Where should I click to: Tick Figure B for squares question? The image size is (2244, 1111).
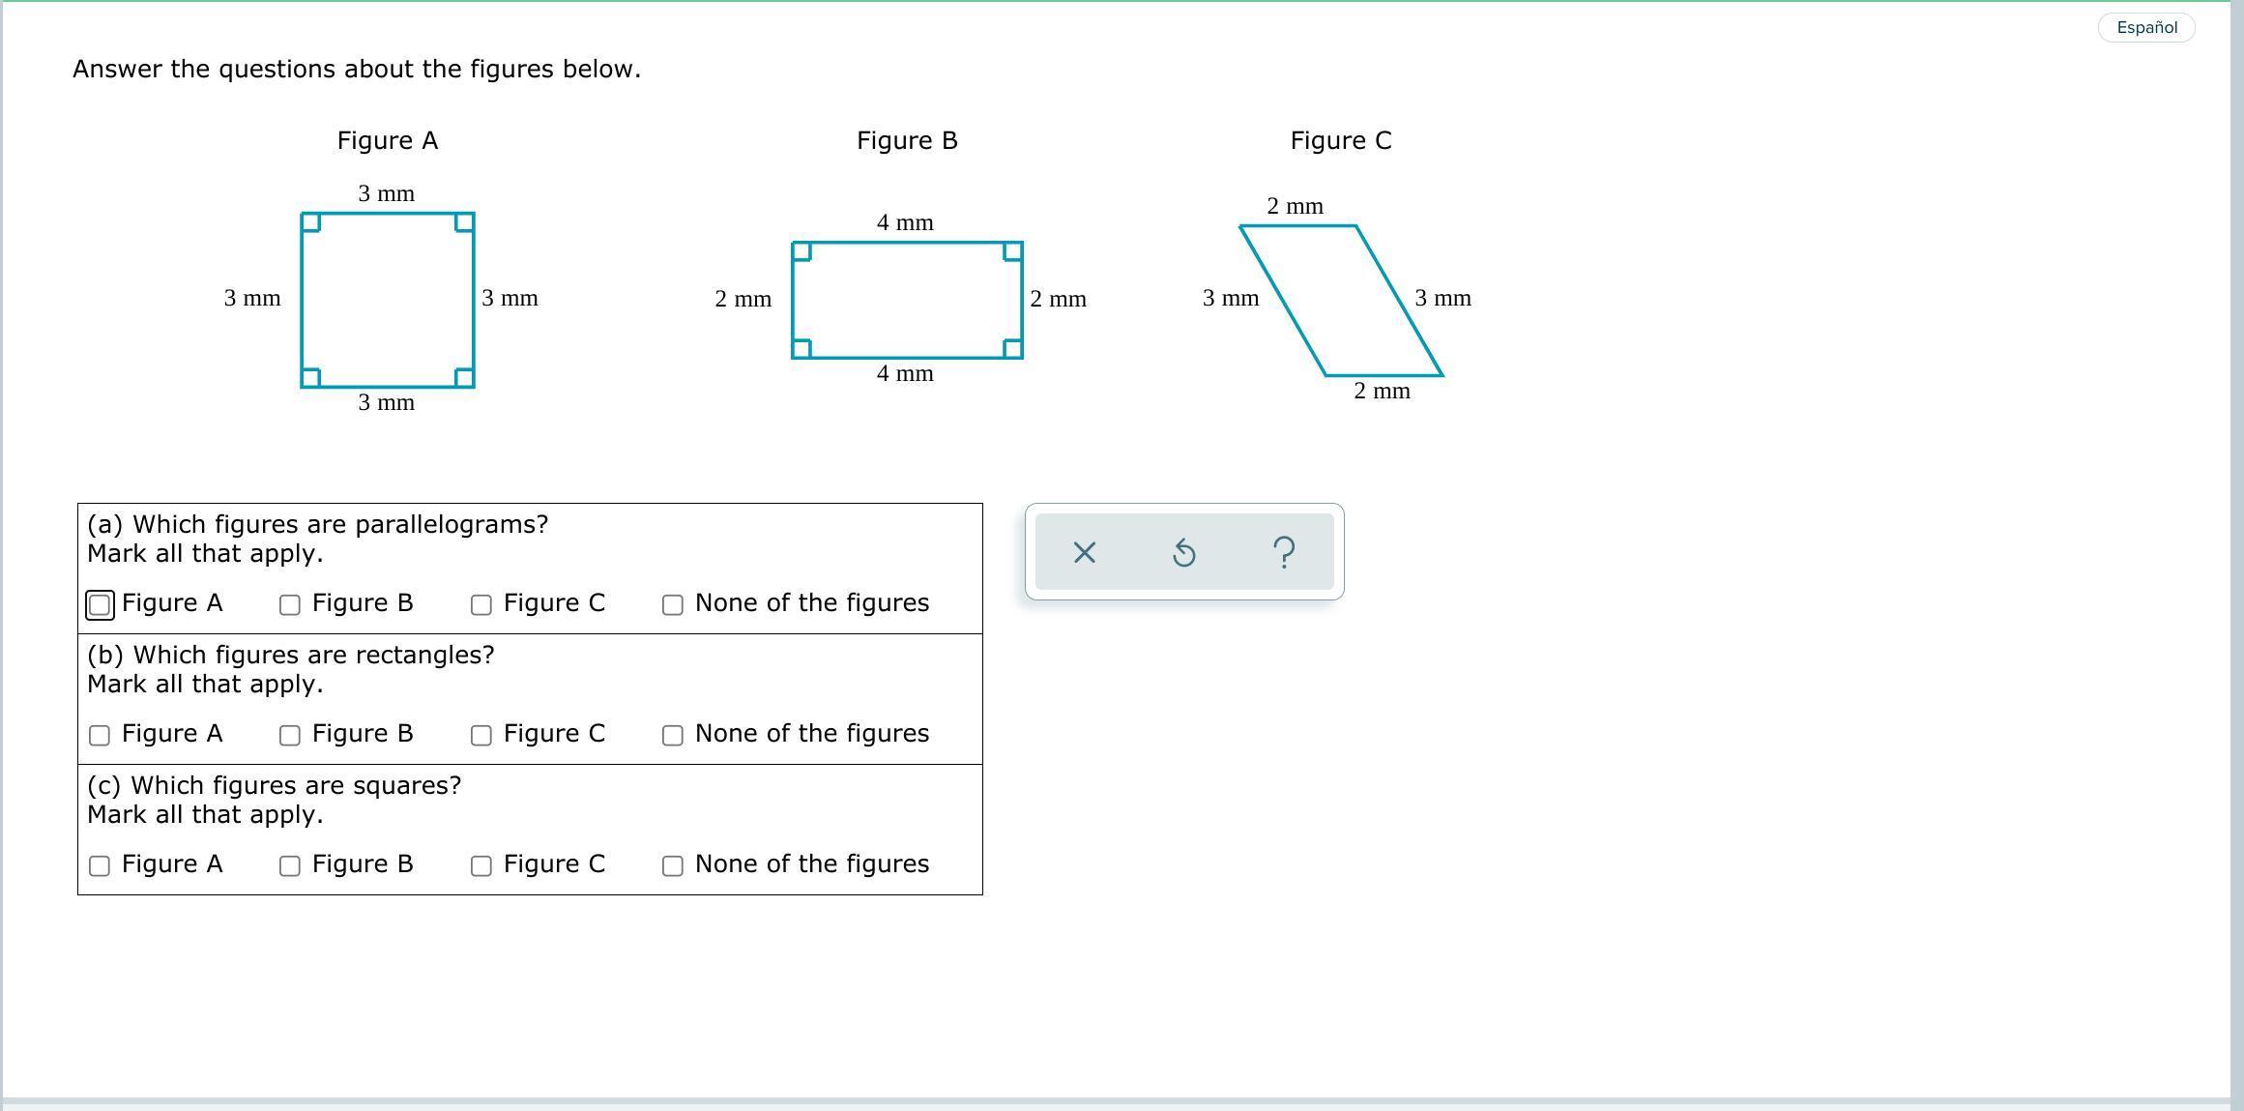[290, 865]
